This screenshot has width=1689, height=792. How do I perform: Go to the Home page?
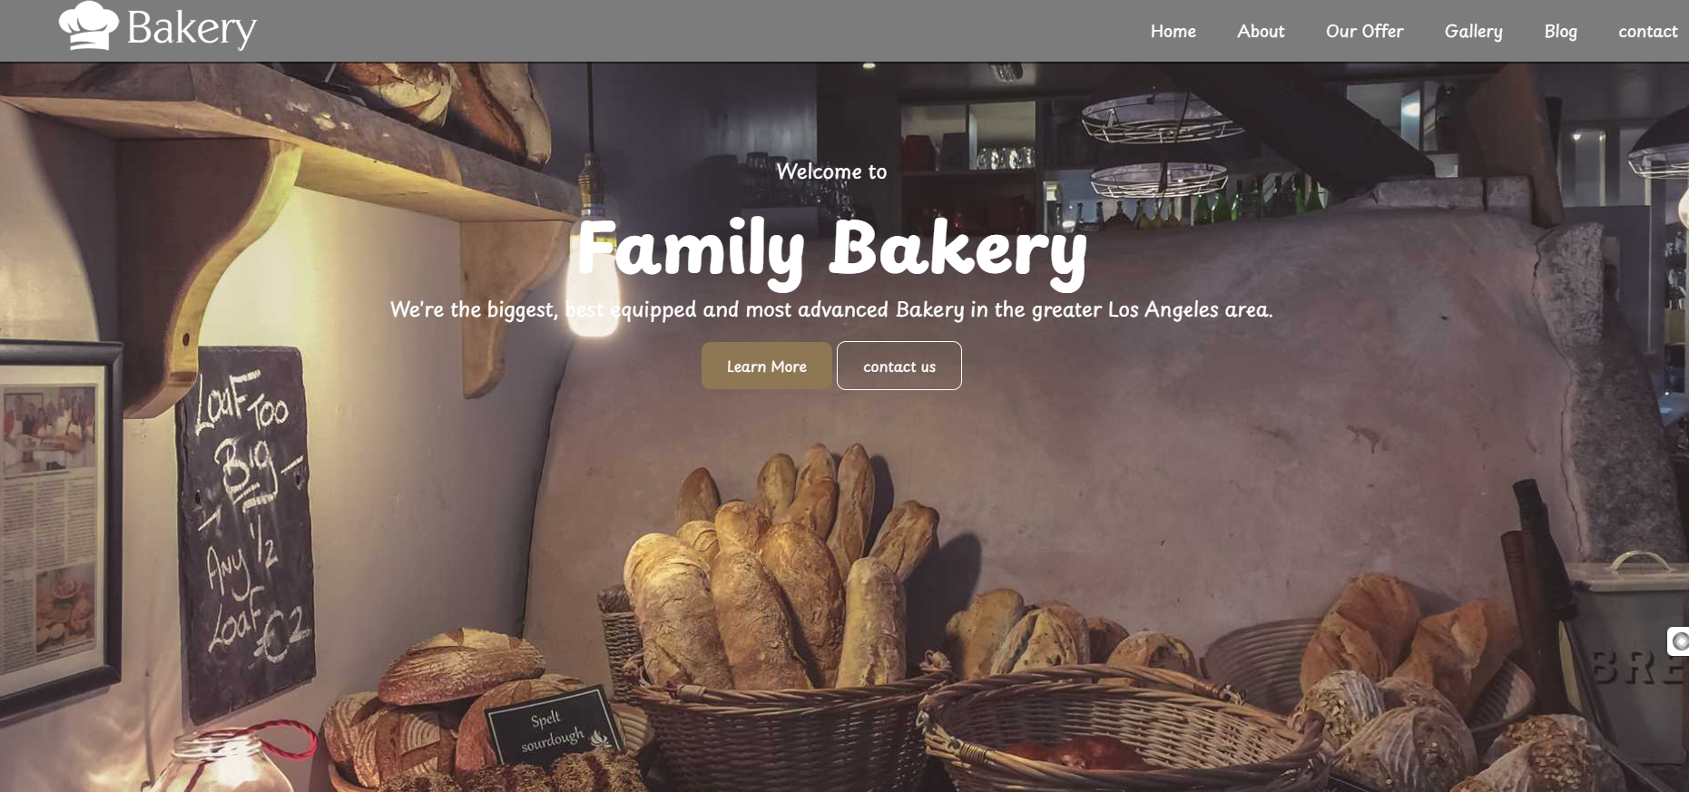(x=1173, y=31)
